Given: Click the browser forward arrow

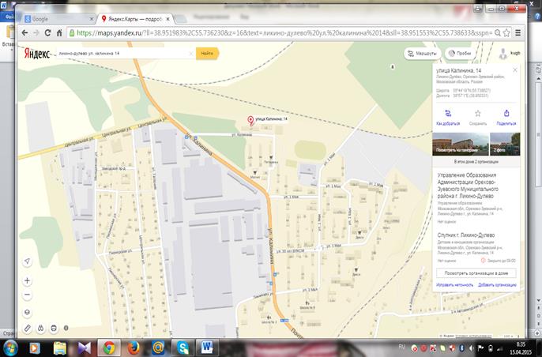Looking at the screenshot, I should pyautogui.click(x=36, y=33).
